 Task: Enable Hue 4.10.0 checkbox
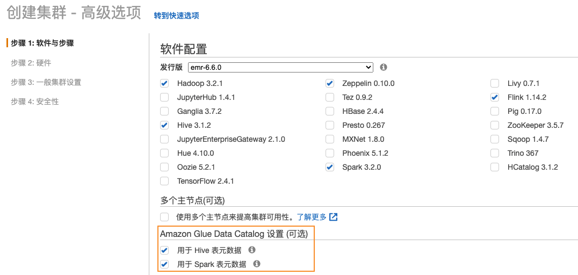[x=164, y=153]
